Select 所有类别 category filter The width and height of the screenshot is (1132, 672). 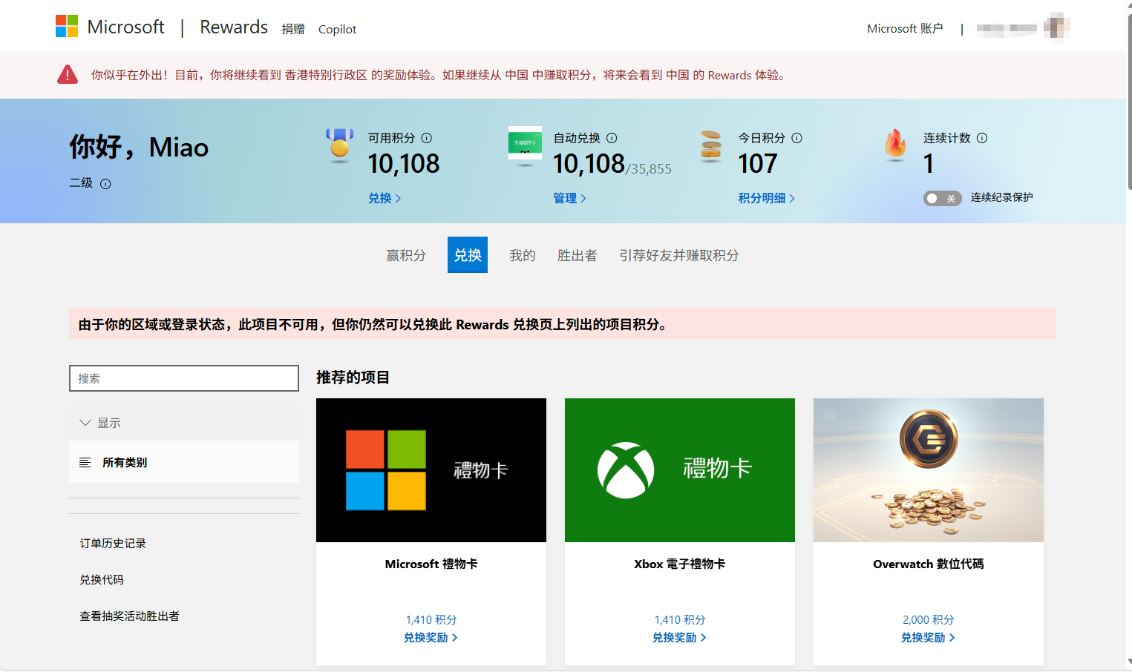click(184, 462)
